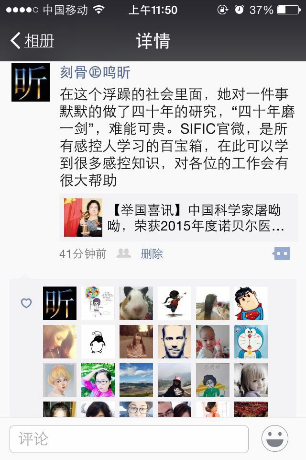Tap the heart likes icon

coord(26,303)
